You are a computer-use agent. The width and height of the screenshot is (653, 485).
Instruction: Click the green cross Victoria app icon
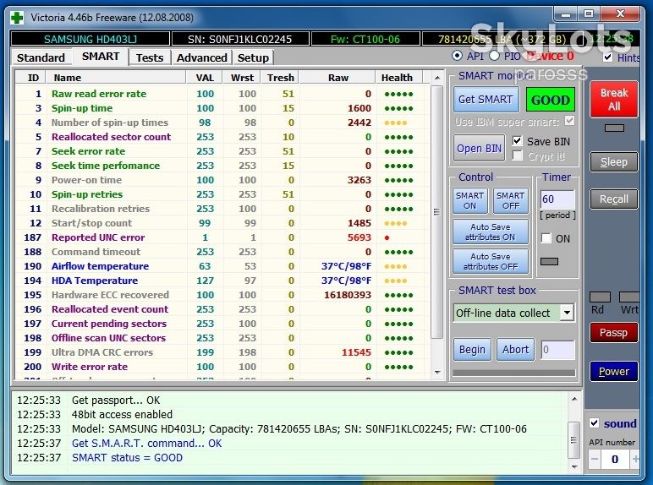pyautogui.click(x=17, y=18)
